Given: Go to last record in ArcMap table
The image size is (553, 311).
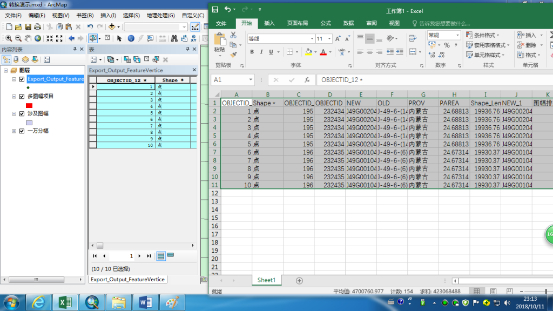Looking at the screenshot, I should pyautogui.click(x=149, y=256).
